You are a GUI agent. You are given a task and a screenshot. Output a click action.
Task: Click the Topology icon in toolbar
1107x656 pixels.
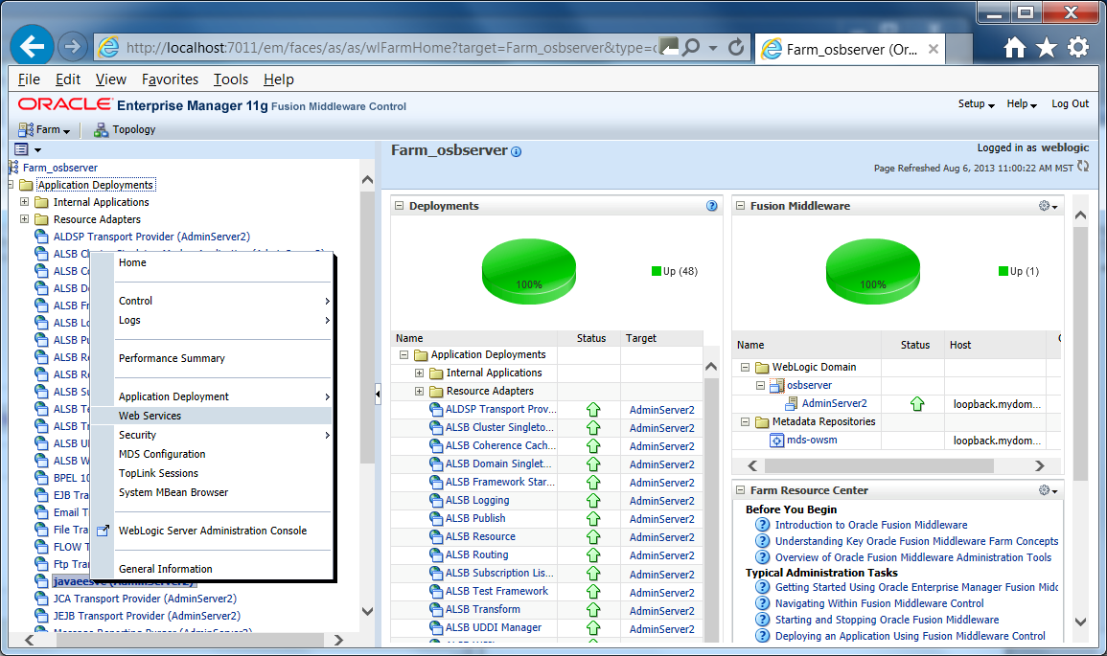(x=101, y=130)
